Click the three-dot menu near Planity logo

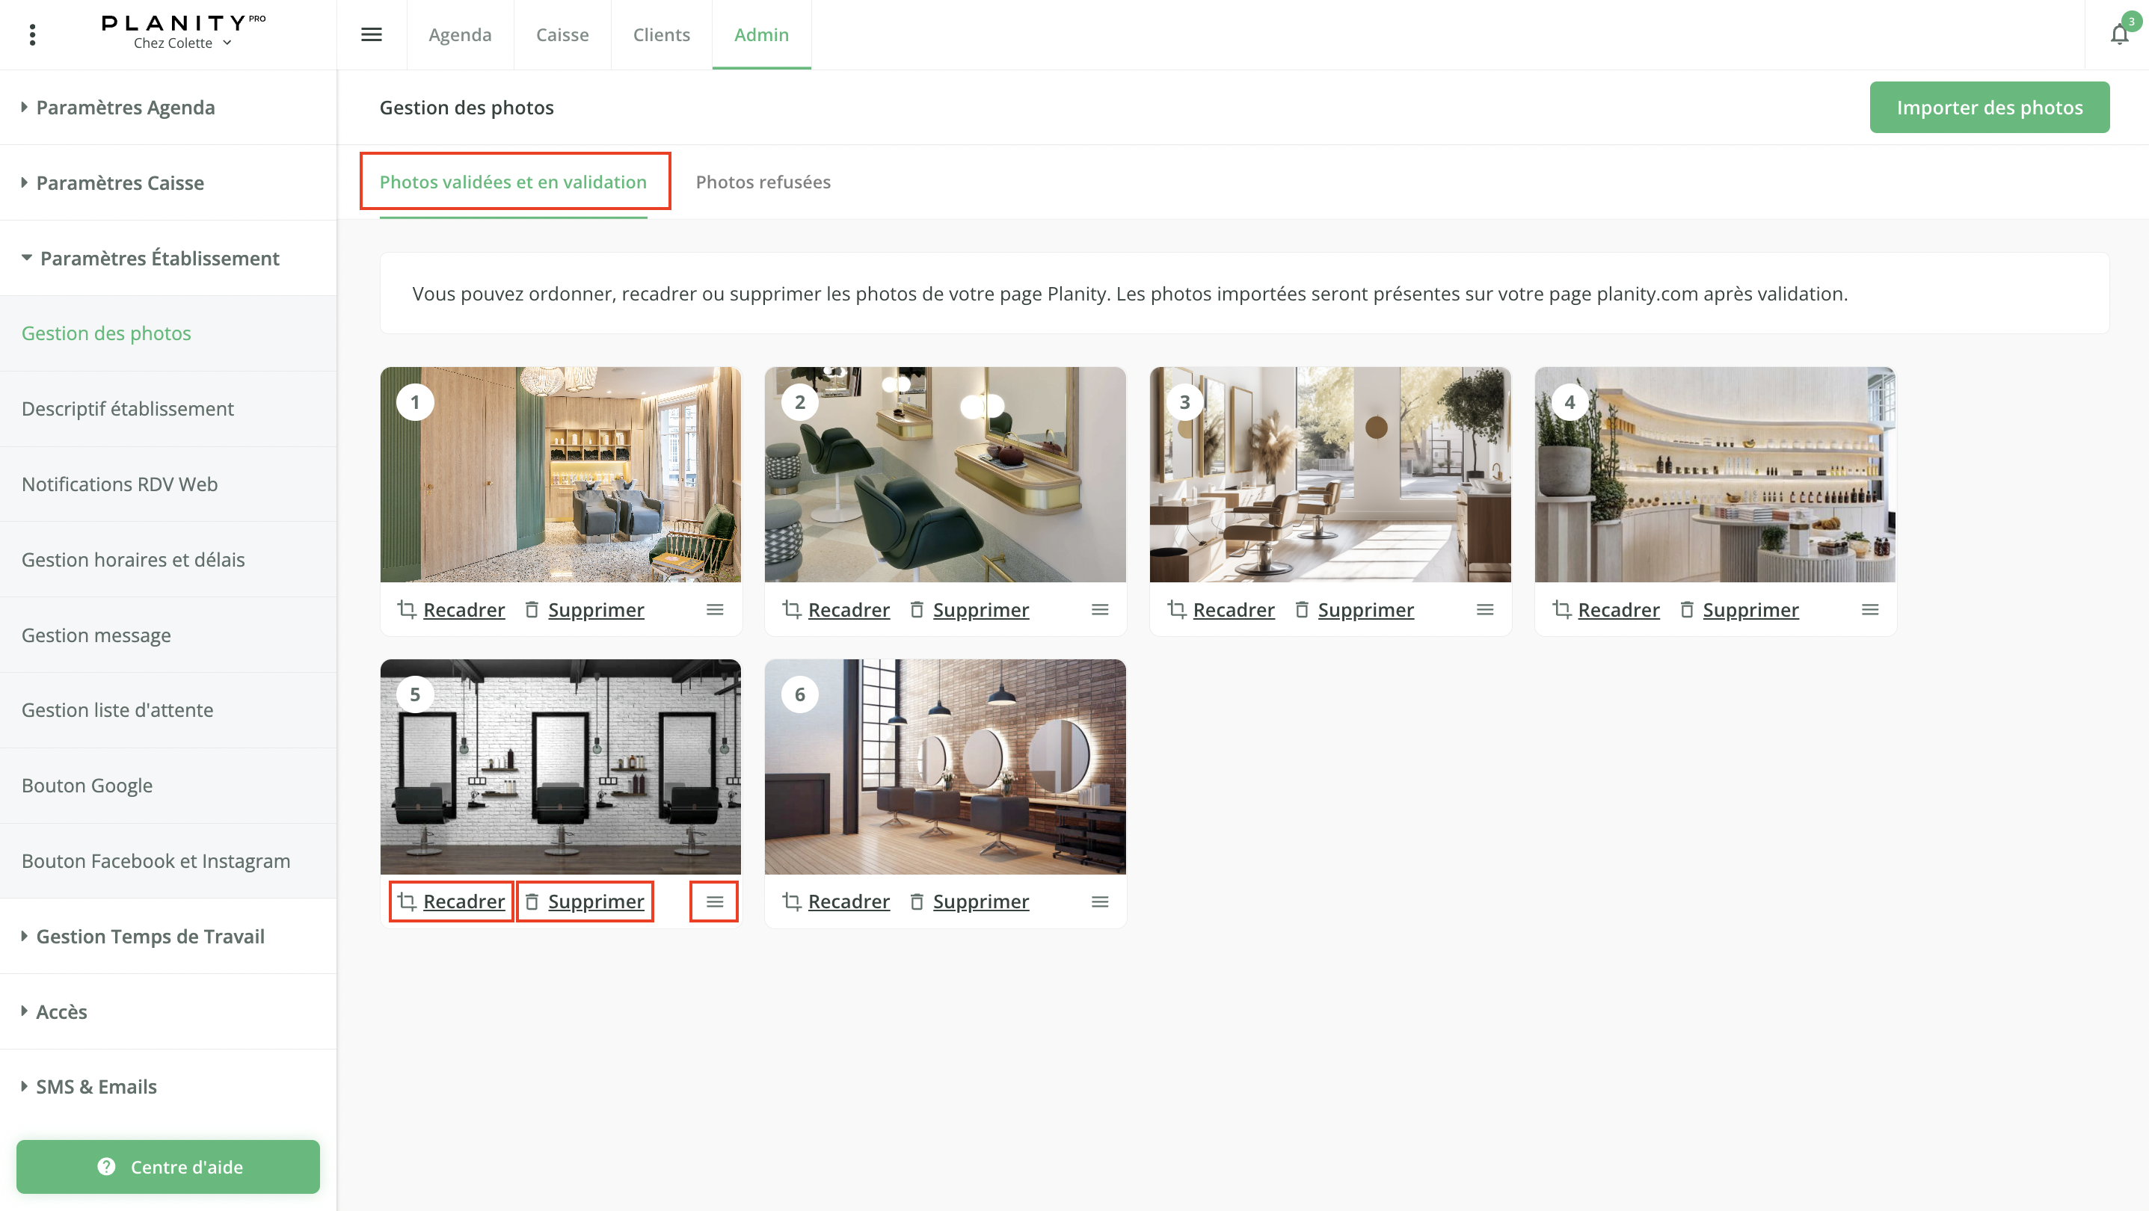(33, 34)
